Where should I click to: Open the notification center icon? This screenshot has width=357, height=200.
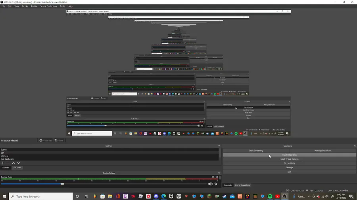tap(351, 196)
